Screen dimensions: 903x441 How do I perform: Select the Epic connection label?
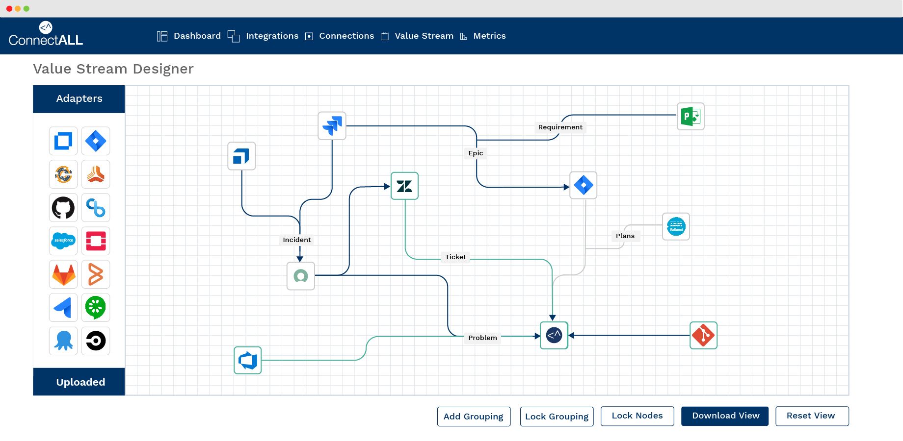pyautogui.click(x=476, y=153)
